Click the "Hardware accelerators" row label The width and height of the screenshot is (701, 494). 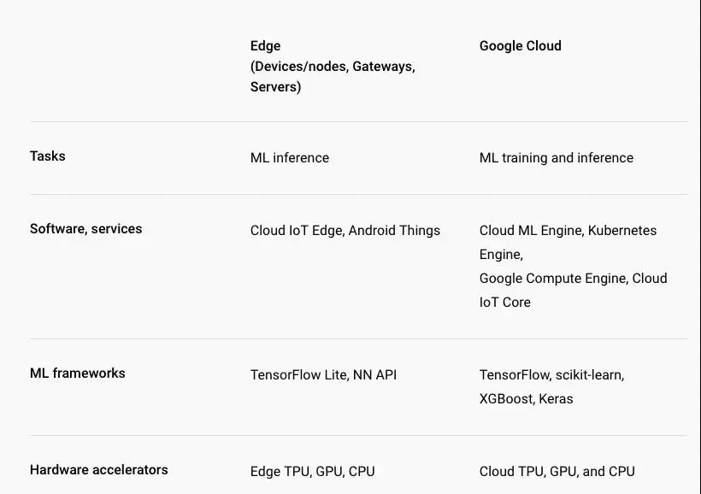click(x=98, y=470)
